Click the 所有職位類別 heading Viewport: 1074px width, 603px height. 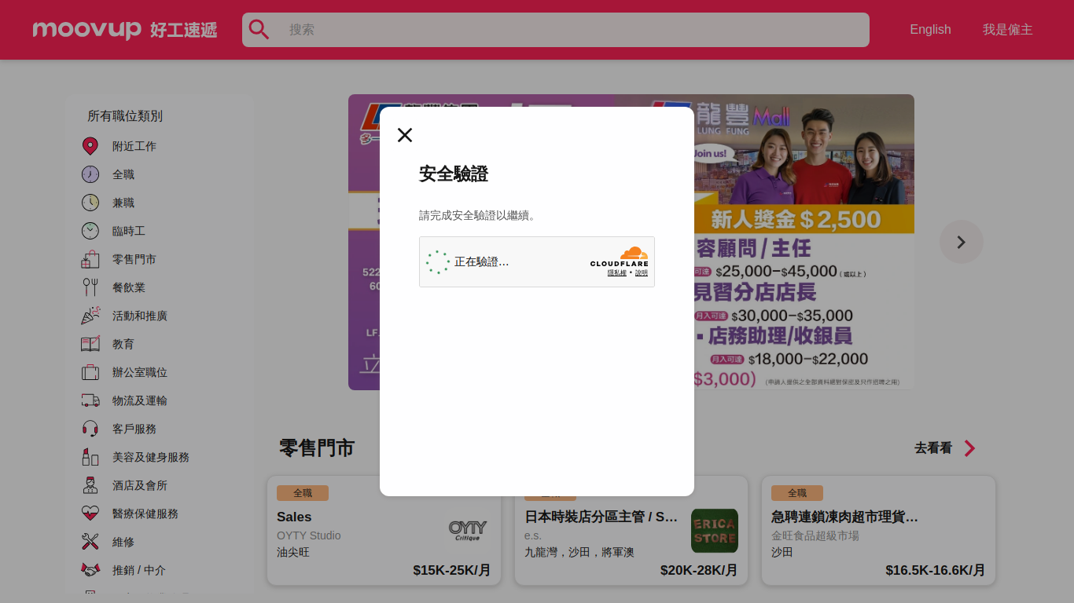125,116
